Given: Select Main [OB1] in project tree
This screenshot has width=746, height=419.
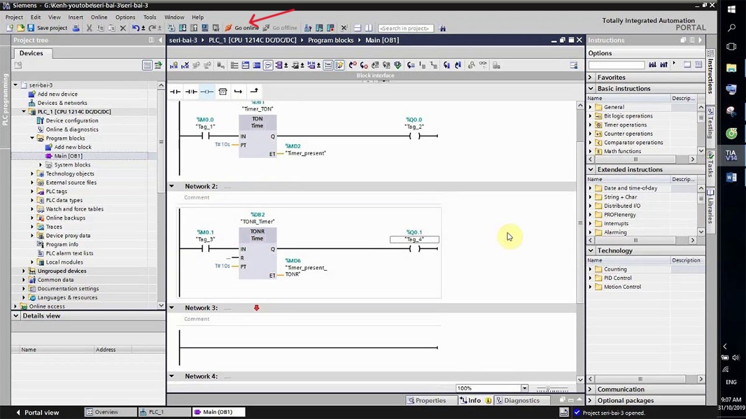Looking at the screenshot, I should pos(68,156).
